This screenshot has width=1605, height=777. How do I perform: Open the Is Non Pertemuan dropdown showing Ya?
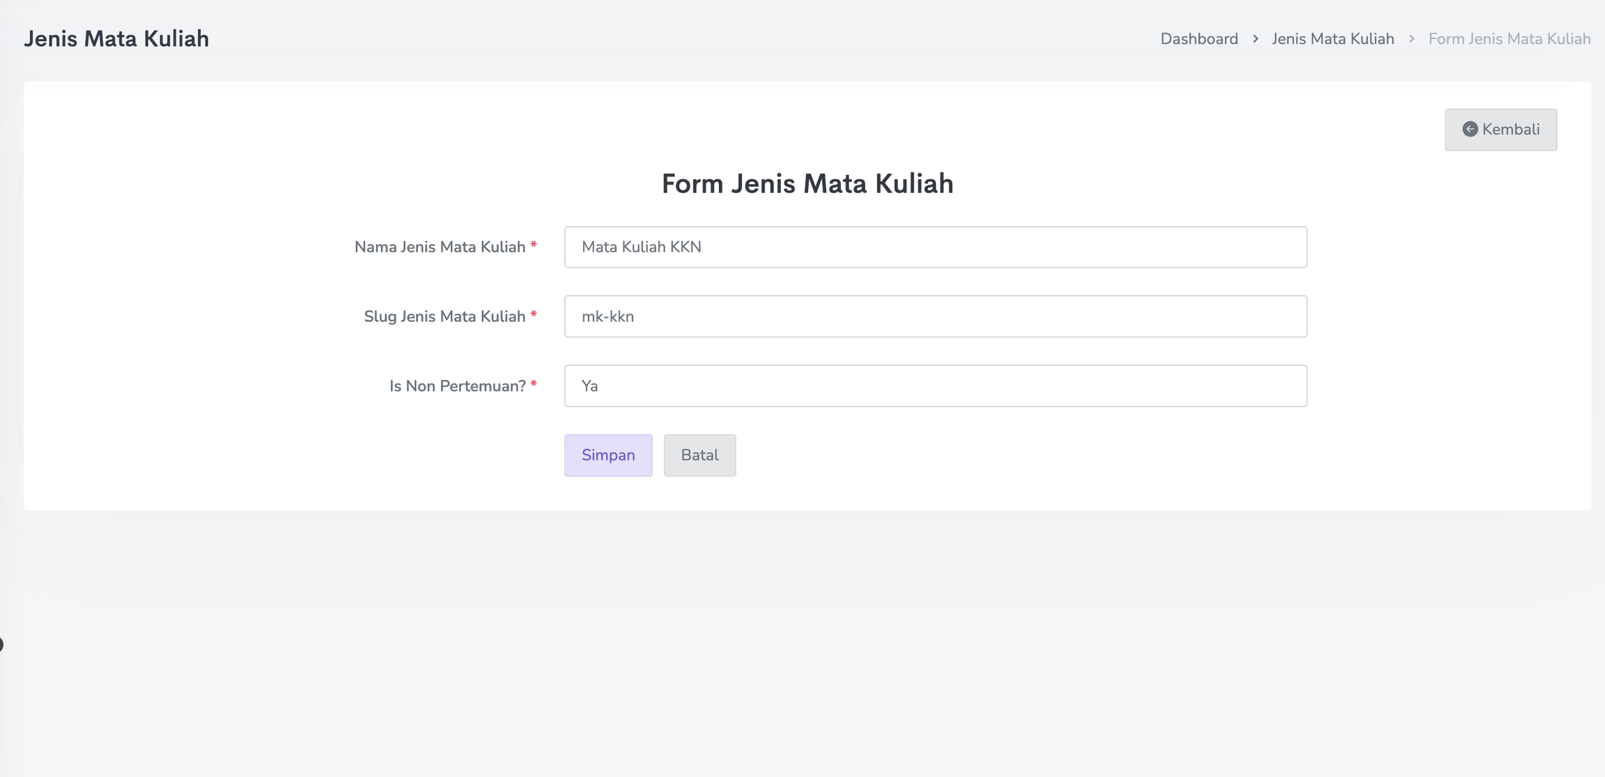[x=935, y=386]
